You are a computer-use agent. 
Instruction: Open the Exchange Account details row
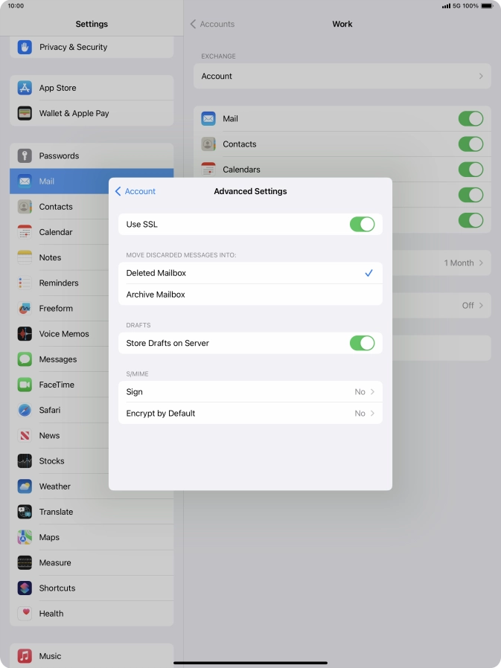point(342,76)
